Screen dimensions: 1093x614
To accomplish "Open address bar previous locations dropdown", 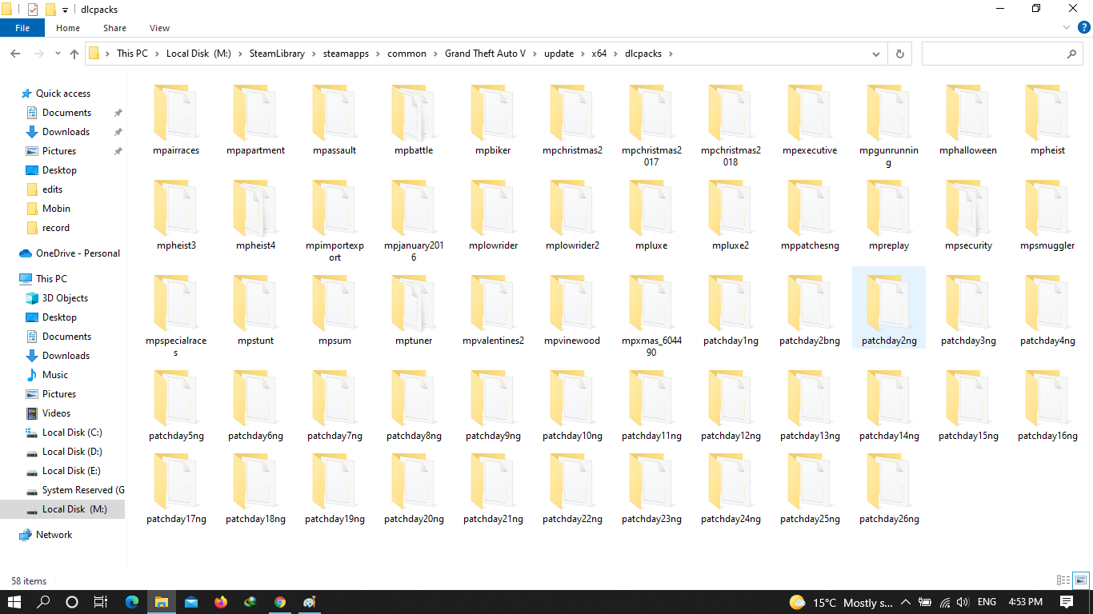I will coord(876,54).
